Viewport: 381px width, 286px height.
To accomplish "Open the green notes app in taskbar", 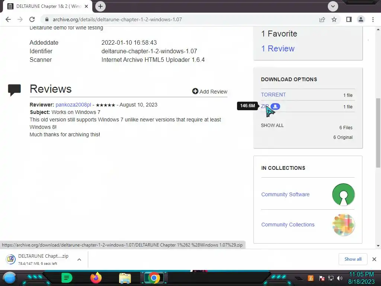I will (67, 278).
